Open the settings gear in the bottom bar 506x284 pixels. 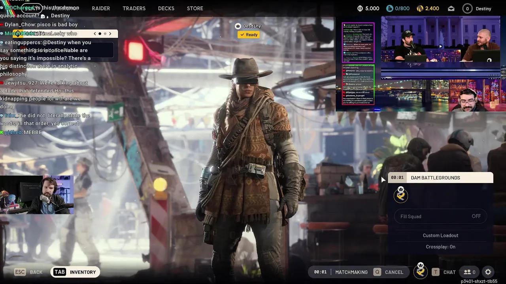[x=488, y=272]
